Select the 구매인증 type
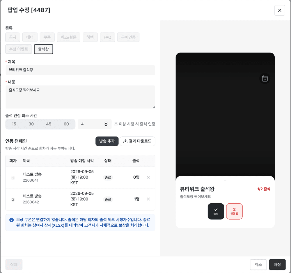Screen dimensions: 291x273 128,37
